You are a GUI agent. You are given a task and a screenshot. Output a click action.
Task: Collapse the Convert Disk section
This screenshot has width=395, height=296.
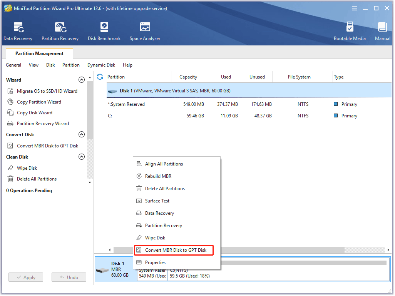82,134
